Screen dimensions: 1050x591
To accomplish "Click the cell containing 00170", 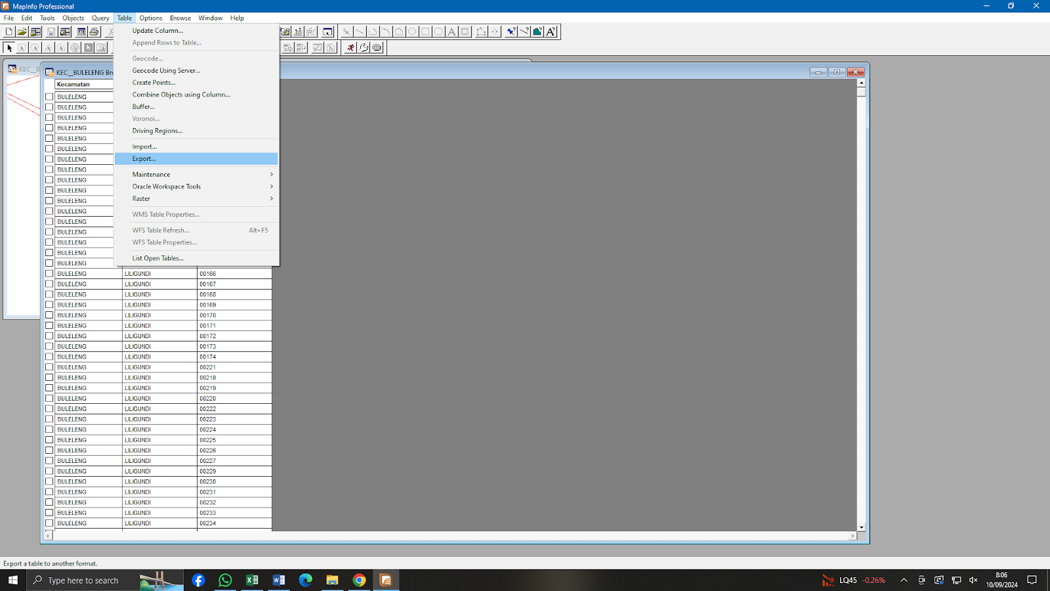I will (x=234, y=315).
